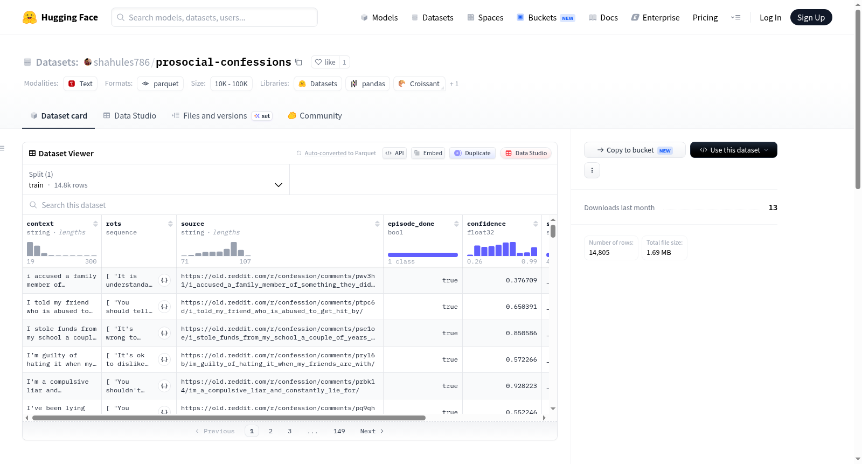
Task: Open the shahules786 profile link
Action: (122, 62)
